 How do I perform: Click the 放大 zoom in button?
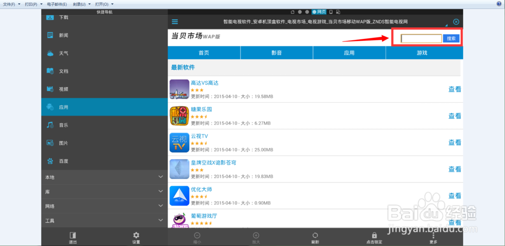coord(256,237)
